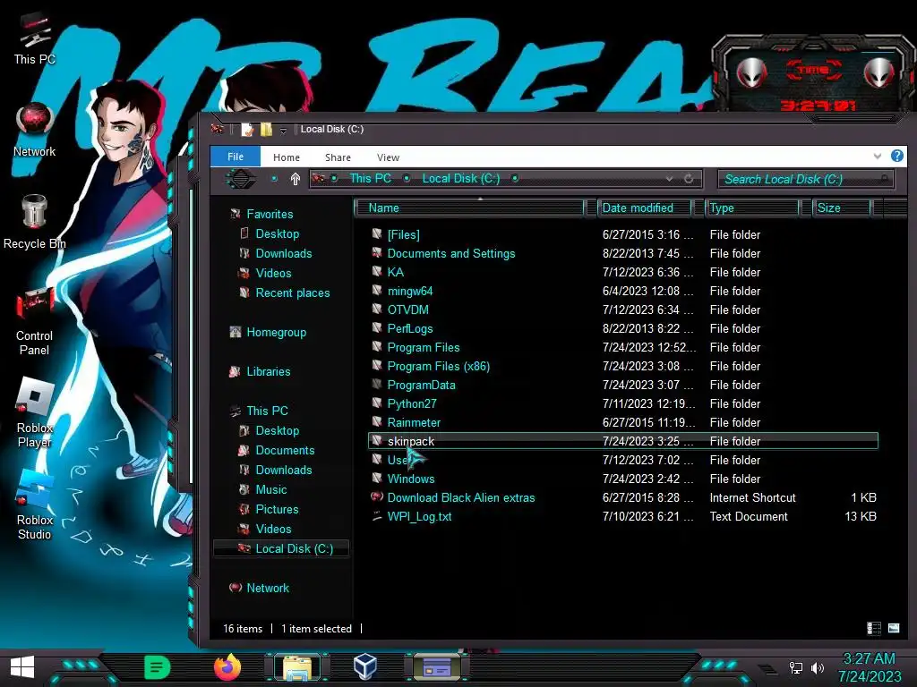Screen dimensions: 917x687
Task: Click the Search Local Disk (C:) field
Action: [x=806, y=179]
